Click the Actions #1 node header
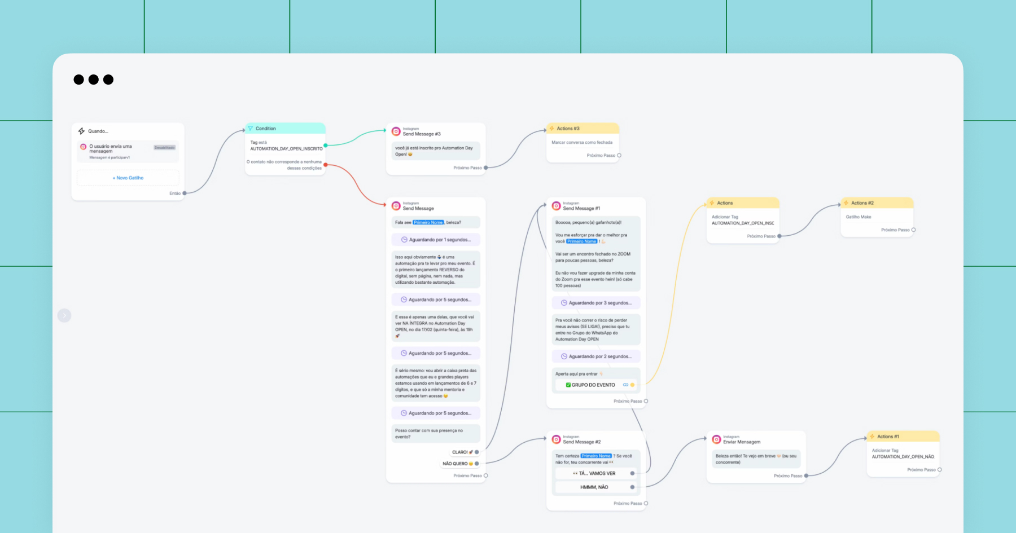The image size is (1016, 533). coord(903,437)
